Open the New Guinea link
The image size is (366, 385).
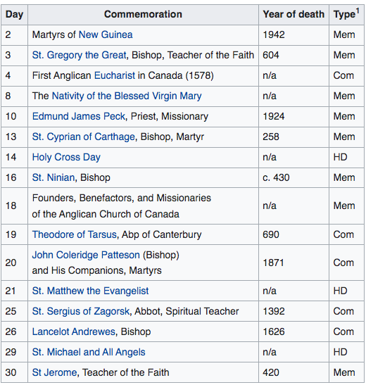106,34
